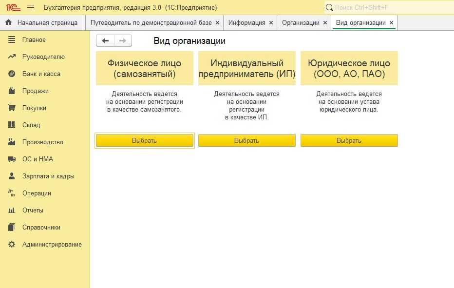Click the Главное section icon
This screenshot has height=288, width=454.
click(x=12, y=39)
